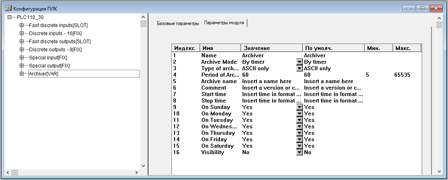Open the Visibility value dropdown
This screenshot has width=448, height=180.
tap(299, 153)
